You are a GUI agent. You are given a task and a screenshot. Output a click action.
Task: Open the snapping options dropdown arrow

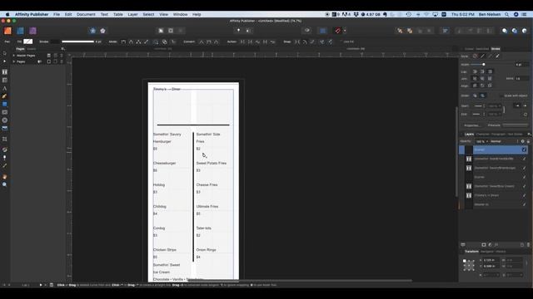coord(345,31)
